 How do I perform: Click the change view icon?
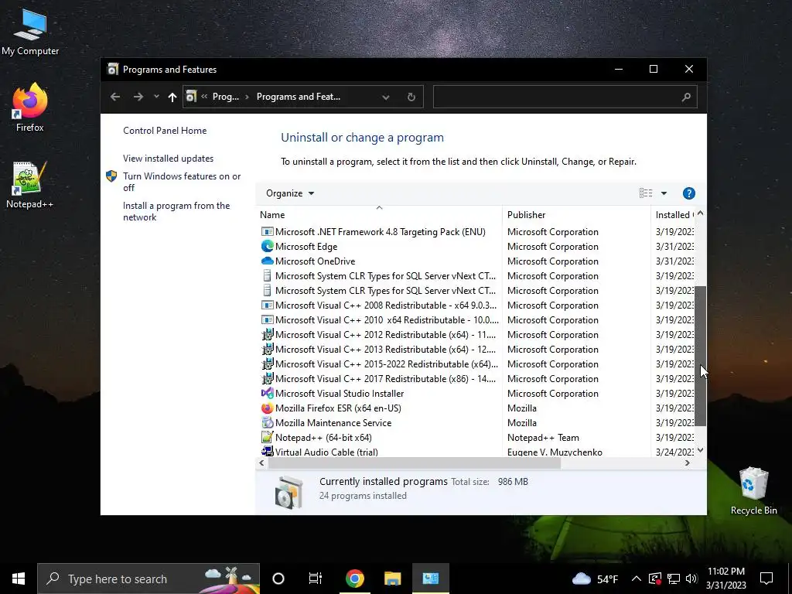[646, 193]
